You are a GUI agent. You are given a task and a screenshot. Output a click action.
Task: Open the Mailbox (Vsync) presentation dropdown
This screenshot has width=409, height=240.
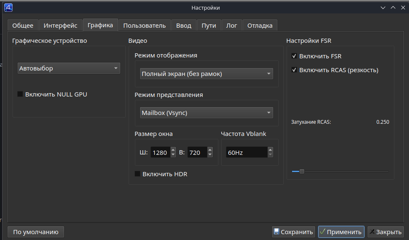click(206, 113)
